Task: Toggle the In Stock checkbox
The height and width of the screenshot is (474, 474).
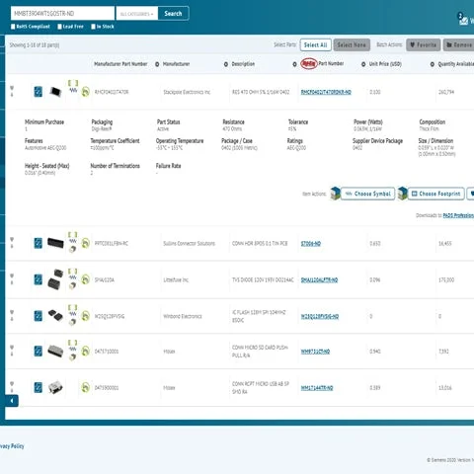Action: (x=93, y=27)
